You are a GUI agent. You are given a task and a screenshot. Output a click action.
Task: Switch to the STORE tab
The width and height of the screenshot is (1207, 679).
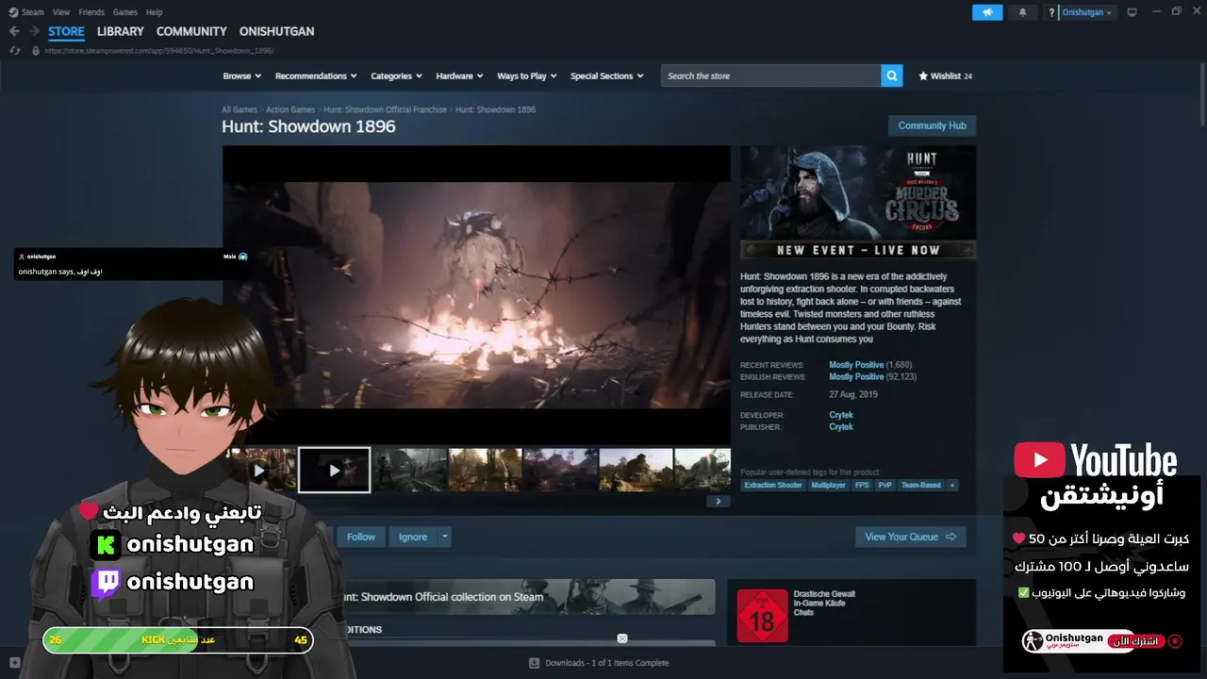[66, 31]
